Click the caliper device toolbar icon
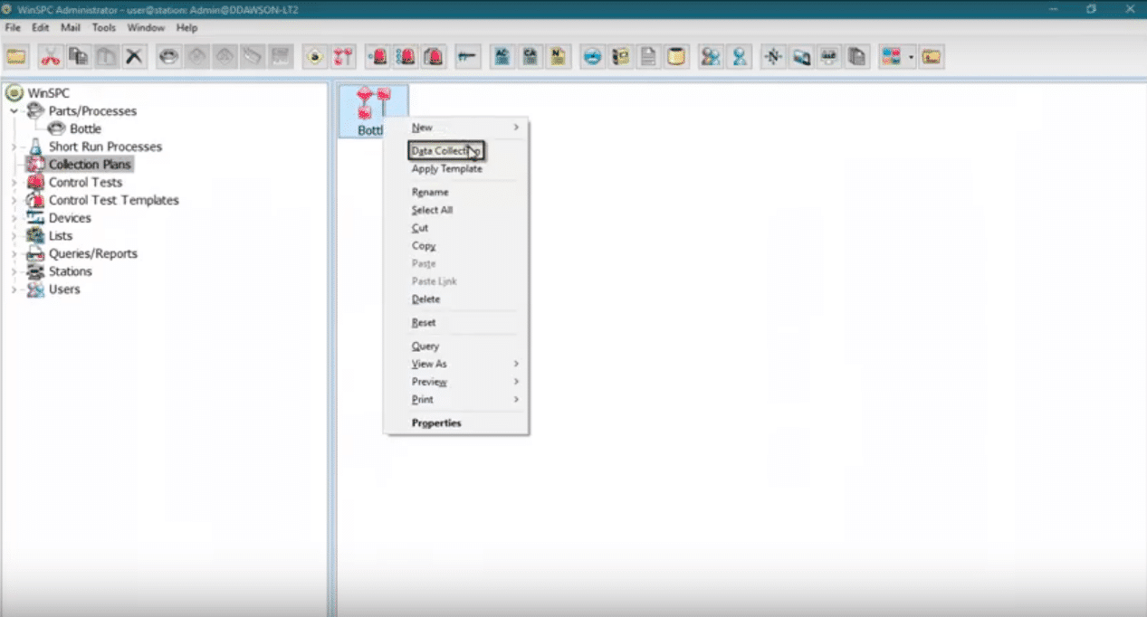Image resolution: width=1147 pixels, height=617 pixels. [x=466, y=57]
